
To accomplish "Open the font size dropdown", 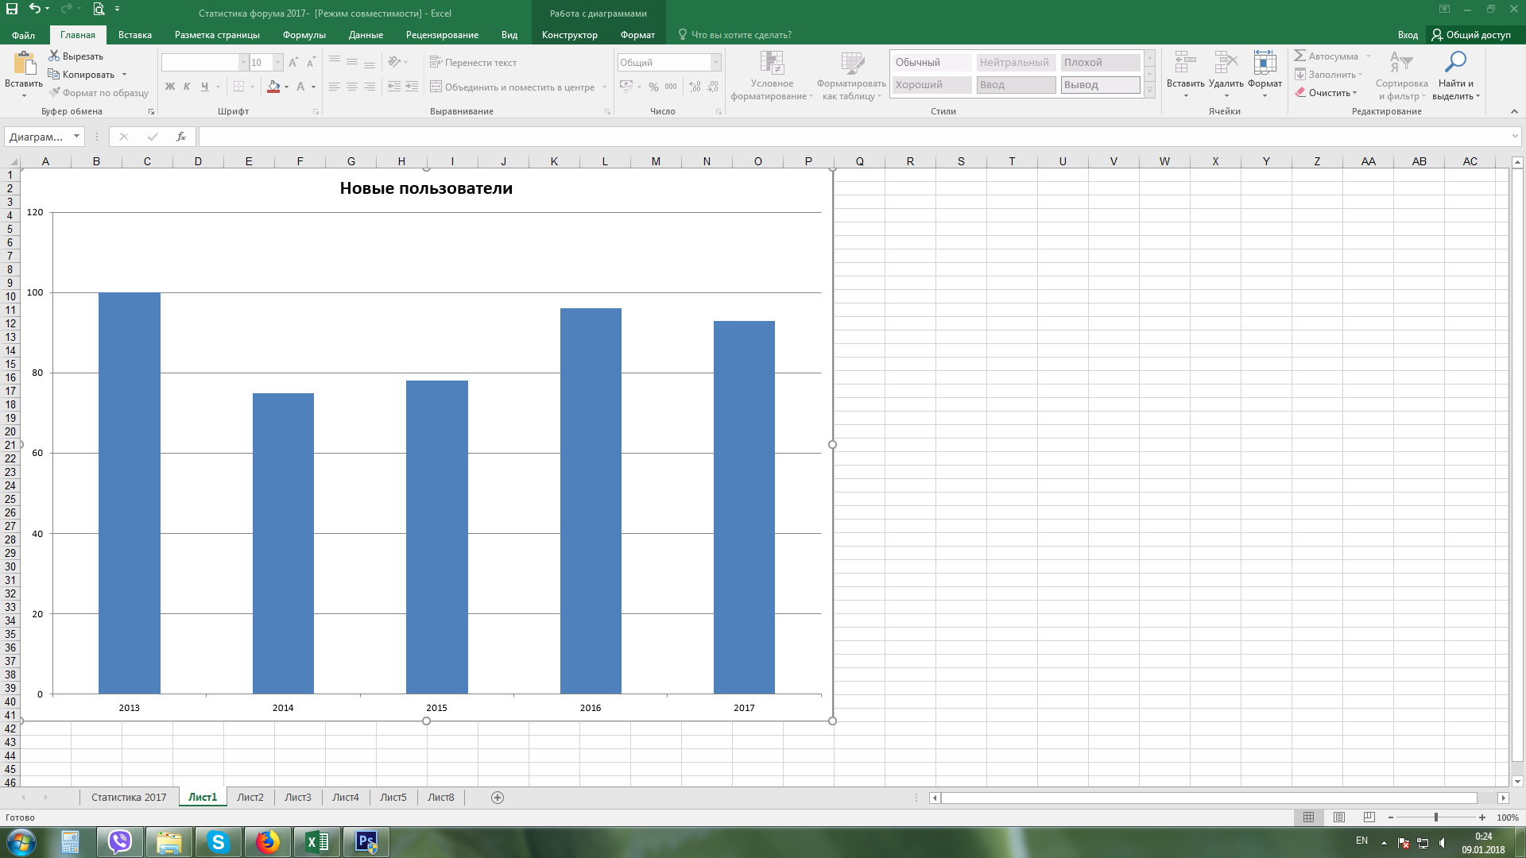I will click(277, 63).
